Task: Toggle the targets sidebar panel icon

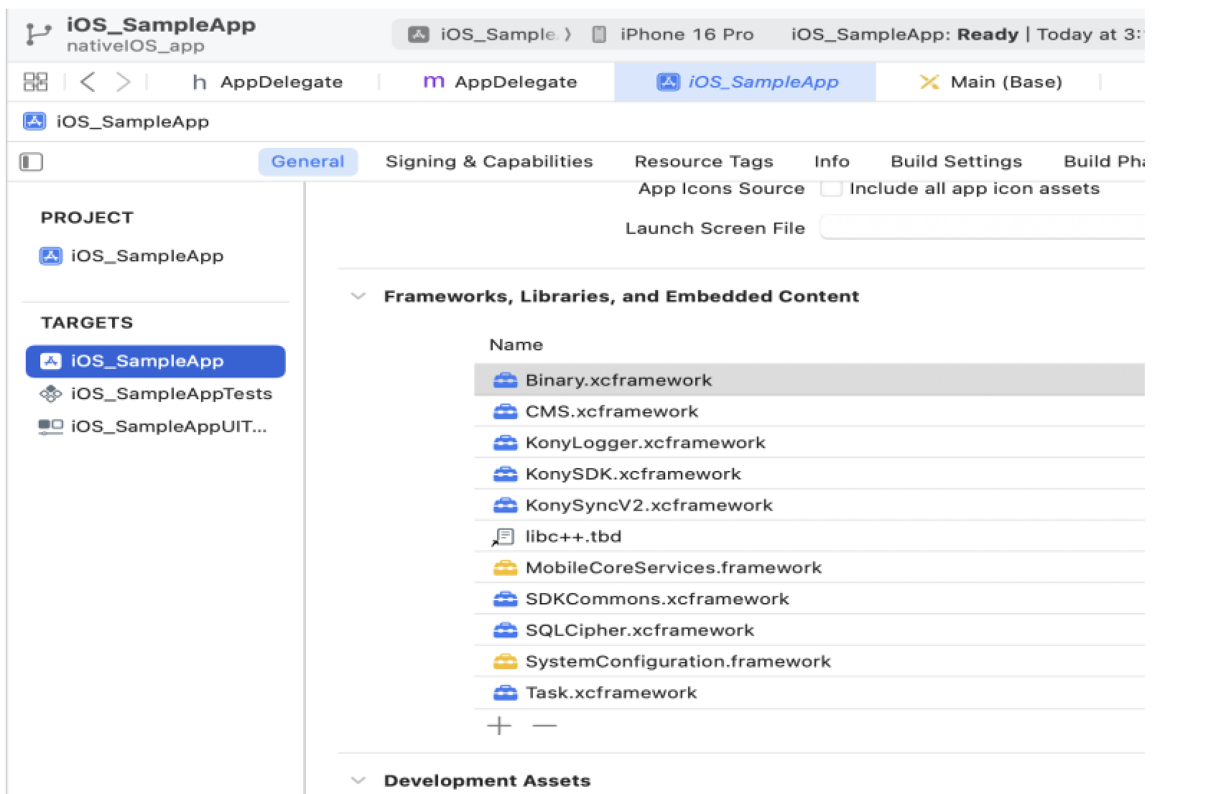Action: coord(31,162)
